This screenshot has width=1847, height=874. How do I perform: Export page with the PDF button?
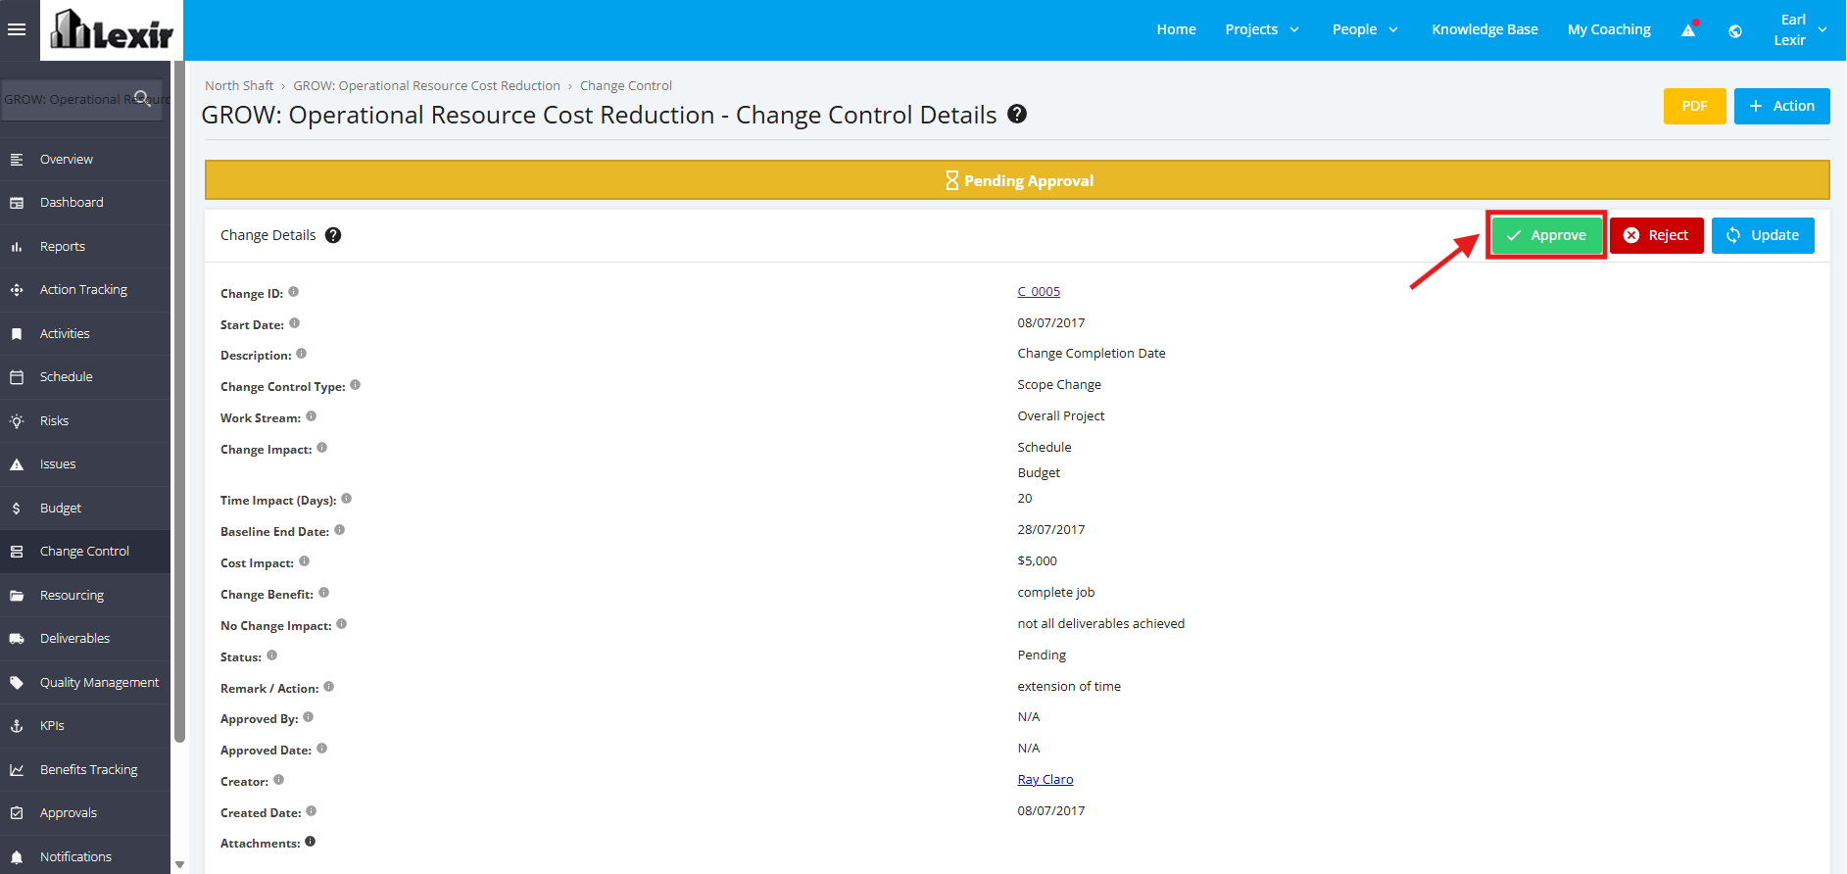click(1694, 106)
